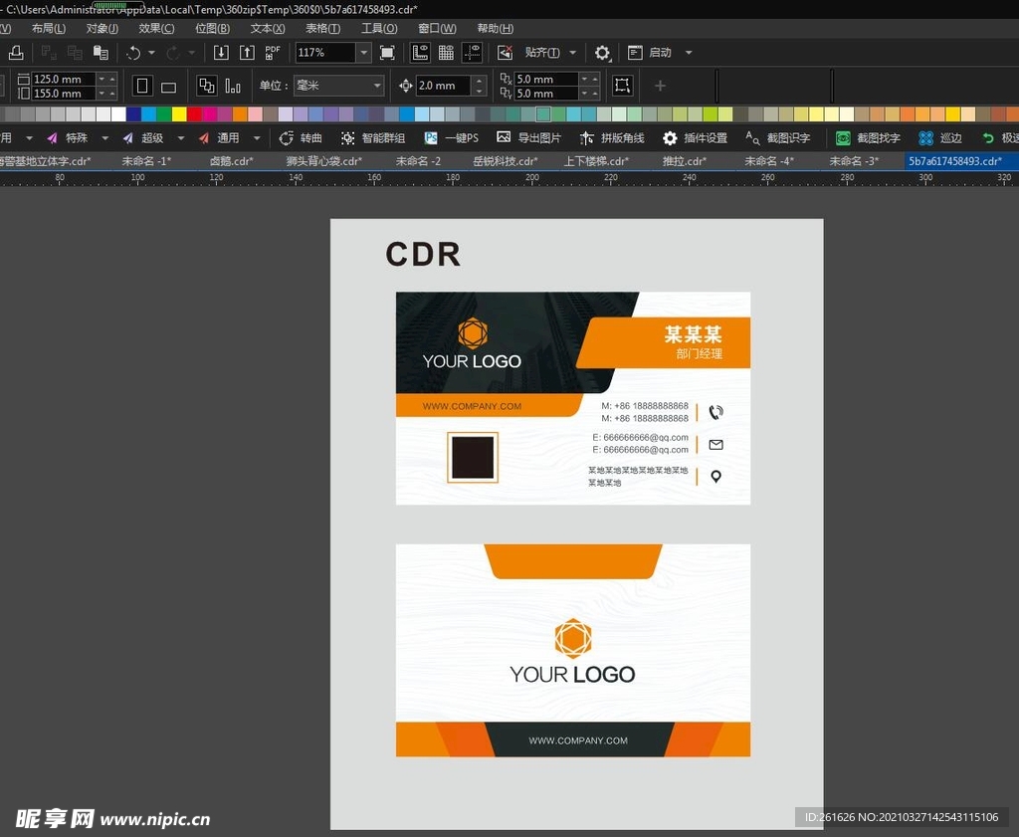Screen dimensions: 1019x837
Task: Click the 导出图片 button
Action: [529, 138]
